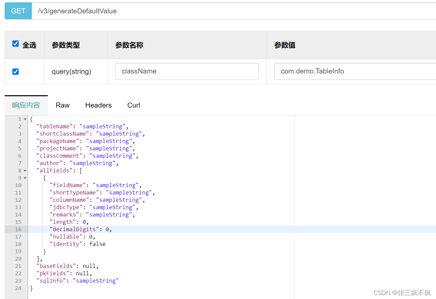Switch to the 响应内容 tab
This screenshot has height=299, width=436.
[x=26, y=105]
